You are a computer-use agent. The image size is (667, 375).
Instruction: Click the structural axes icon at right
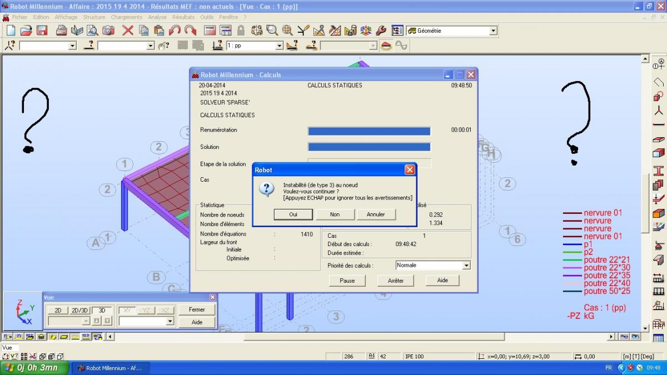tap(658, 64)
